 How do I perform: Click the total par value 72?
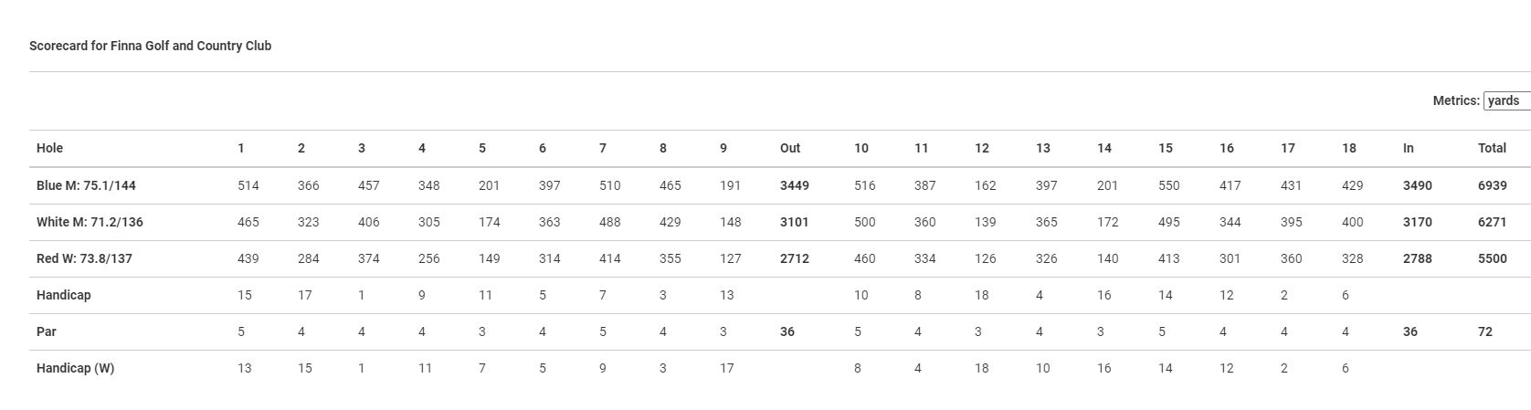click(1485, 331)
